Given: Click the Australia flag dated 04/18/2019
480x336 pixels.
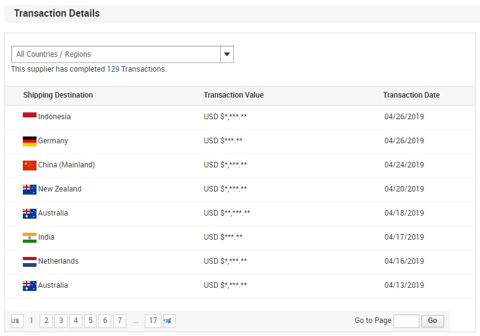Looking at the screenshot, I should click(30, 213).
